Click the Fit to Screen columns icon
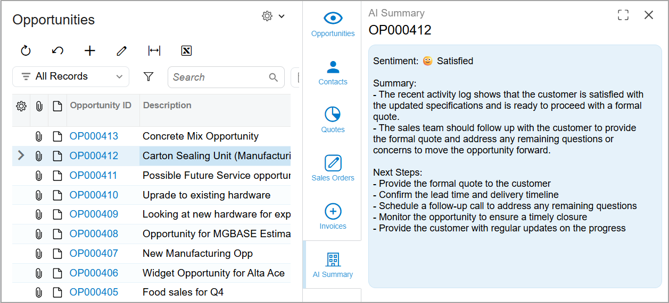Viewport: 669px width, 303px height. (x=154, y=51)
